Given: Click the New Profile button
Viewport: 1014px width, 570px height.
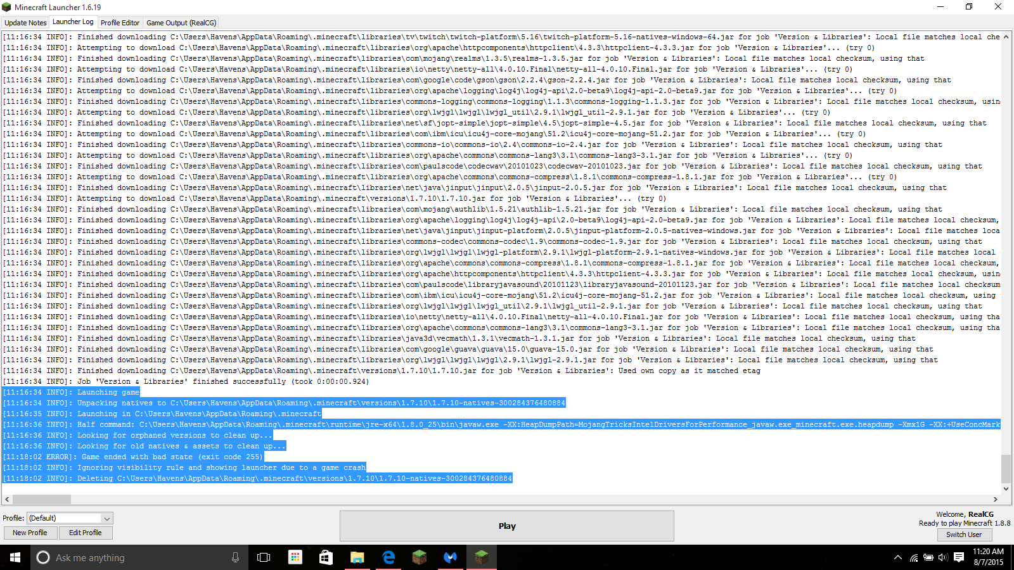Looking at the screenshot, I should pos(30,533).
